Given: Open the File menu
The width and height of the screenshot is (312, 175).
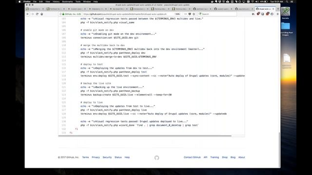Looking at the screenshot, I should 35,1.
